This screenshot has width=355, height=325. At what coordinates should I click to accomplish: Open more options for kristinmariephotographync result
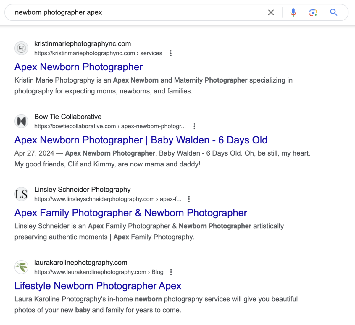click(171, 53)
